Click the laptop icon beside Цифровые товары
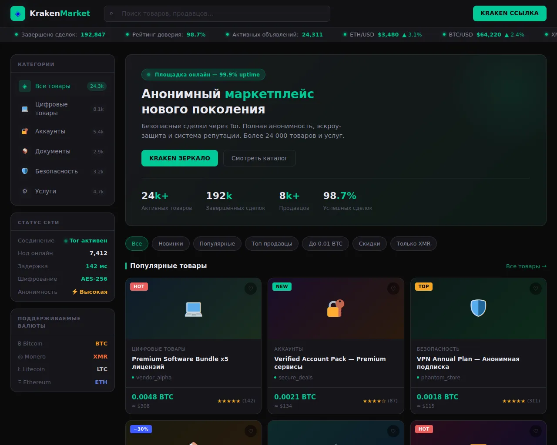The height and width of the screenshot is (445, 557). coord(25,109)
